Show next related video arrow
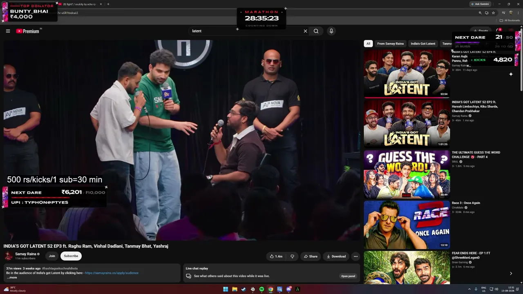 [x=511, y=274]
